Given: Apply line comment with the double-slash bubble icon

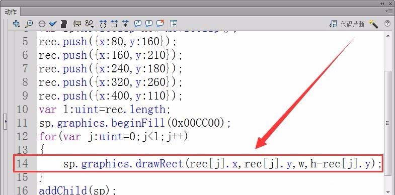Looking at the screenshot, I should pyautogui.click(x=148, y=24).
